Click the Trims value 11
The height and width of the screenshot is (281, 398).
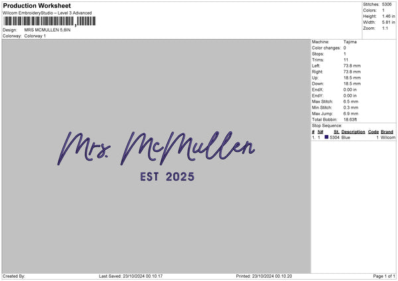[346, 60]
